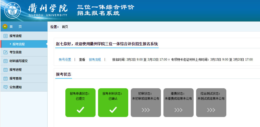Open the blue 报考流程 link after 查看

pos(95,59)
